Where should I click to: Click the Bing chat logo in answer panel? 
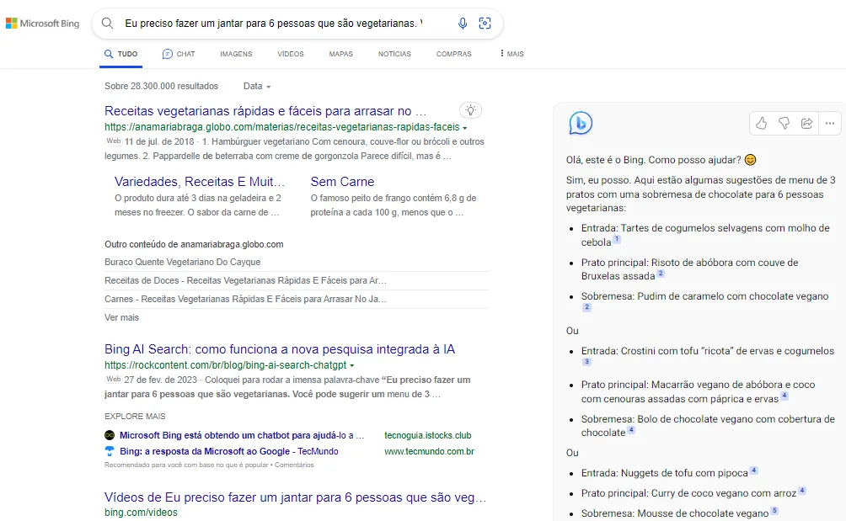[x=581, y=123]
